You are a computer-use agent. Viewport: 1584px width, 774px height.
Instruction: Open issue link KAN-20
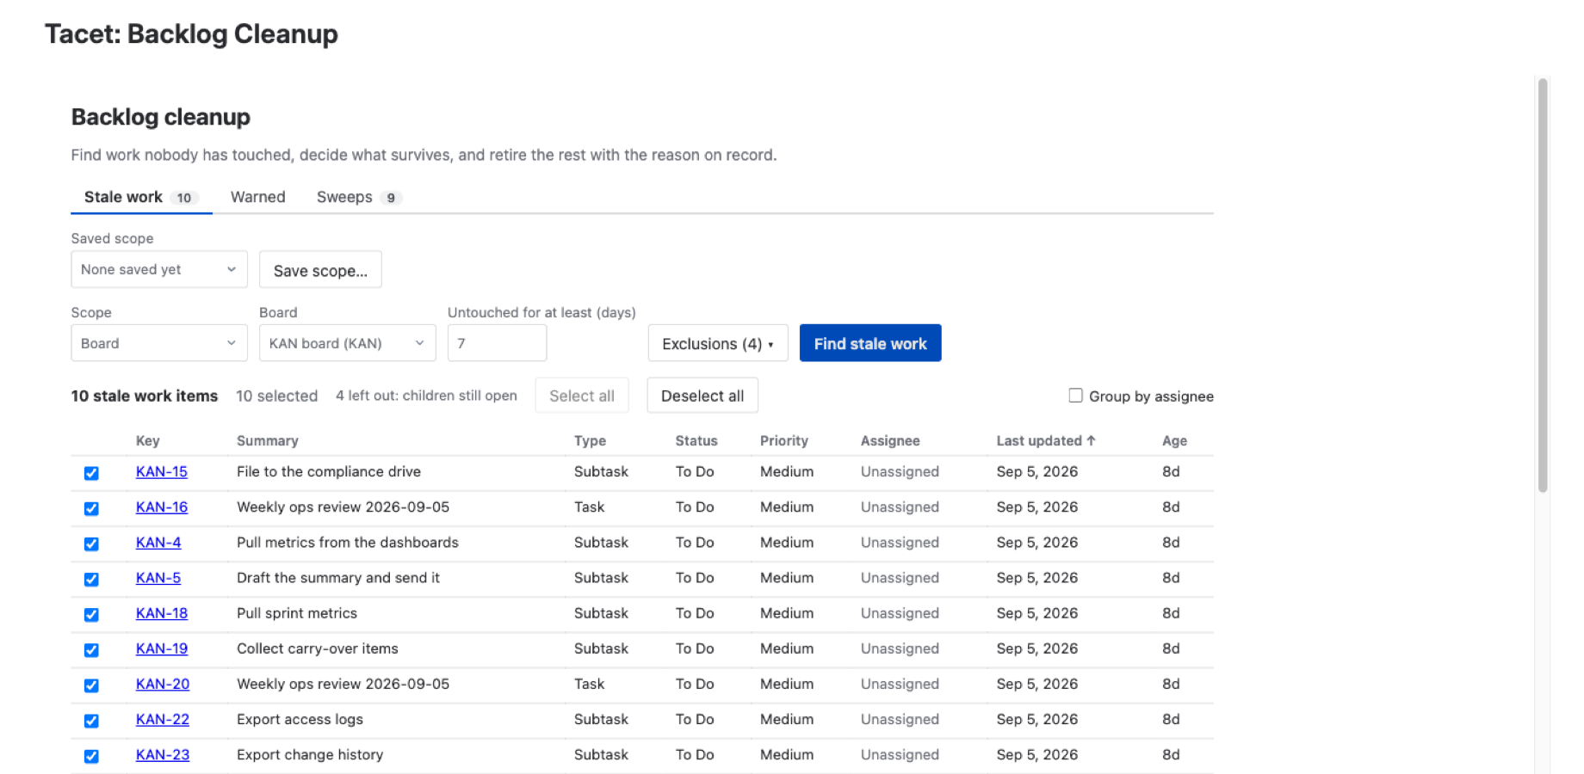point(163,684)
